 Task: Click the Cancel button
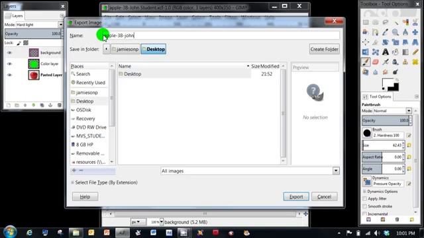pos(324,197)
